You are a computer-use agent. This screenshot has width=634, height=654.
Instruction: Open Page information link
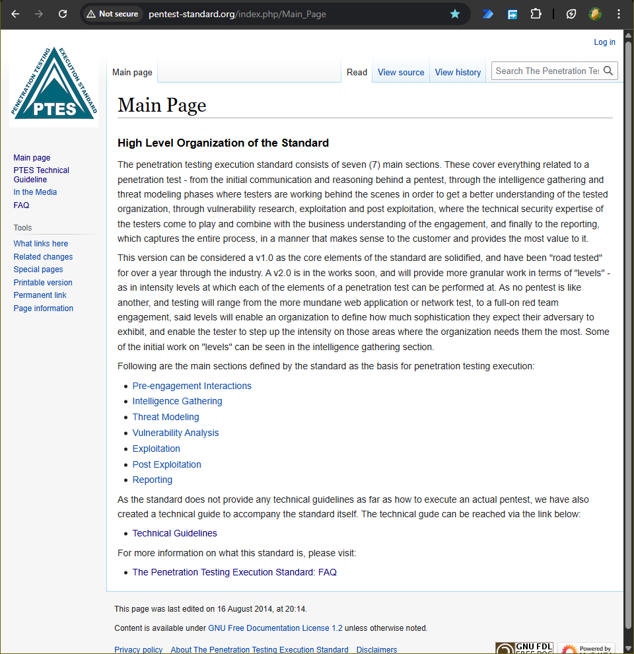click(x=43, y=309)
